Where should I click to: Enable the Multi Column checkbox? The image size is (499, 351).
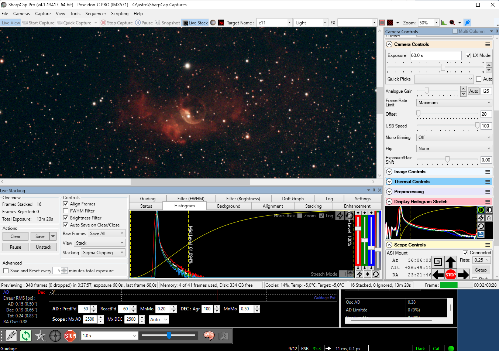[455, 31]
